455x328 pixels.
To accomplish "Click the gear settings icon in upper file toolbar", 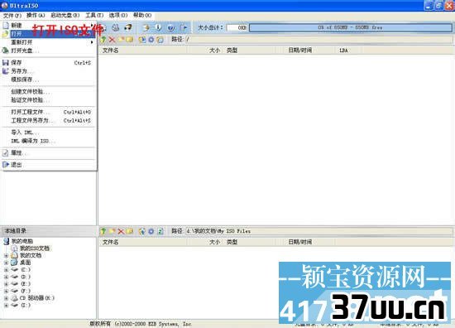I will [151, 40].
